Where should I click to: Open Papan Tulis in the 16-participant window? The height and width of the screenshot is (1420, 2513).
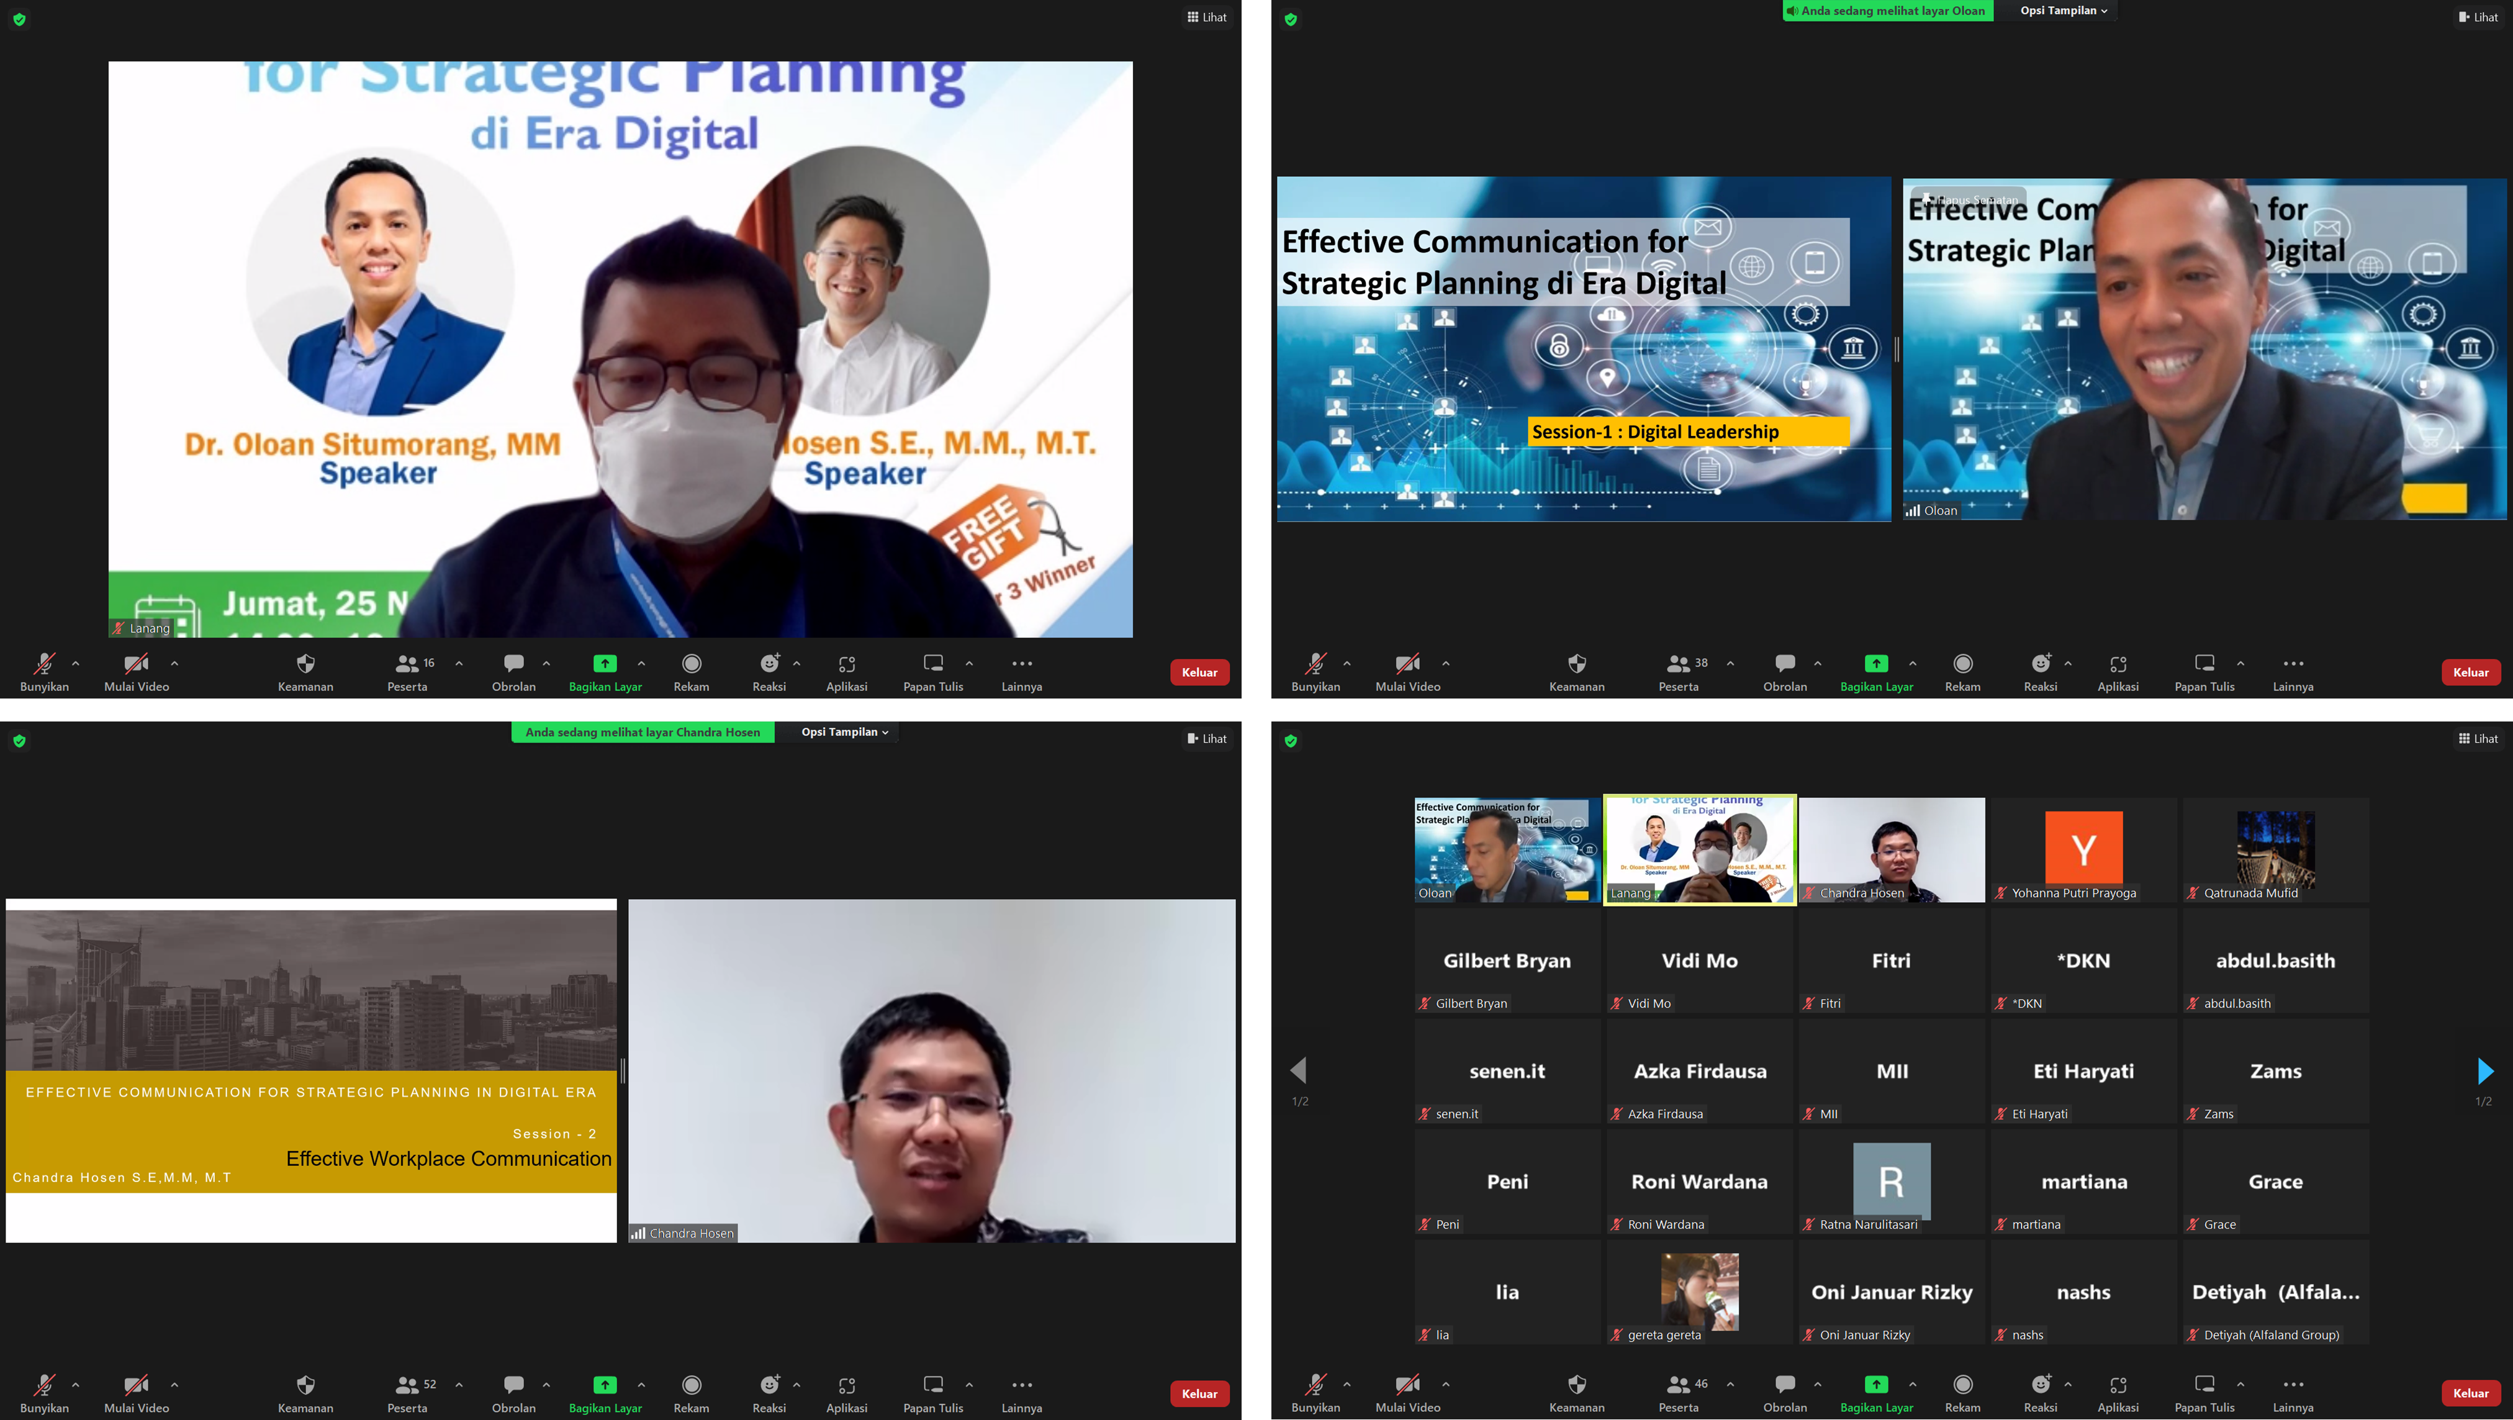[932, 672]
